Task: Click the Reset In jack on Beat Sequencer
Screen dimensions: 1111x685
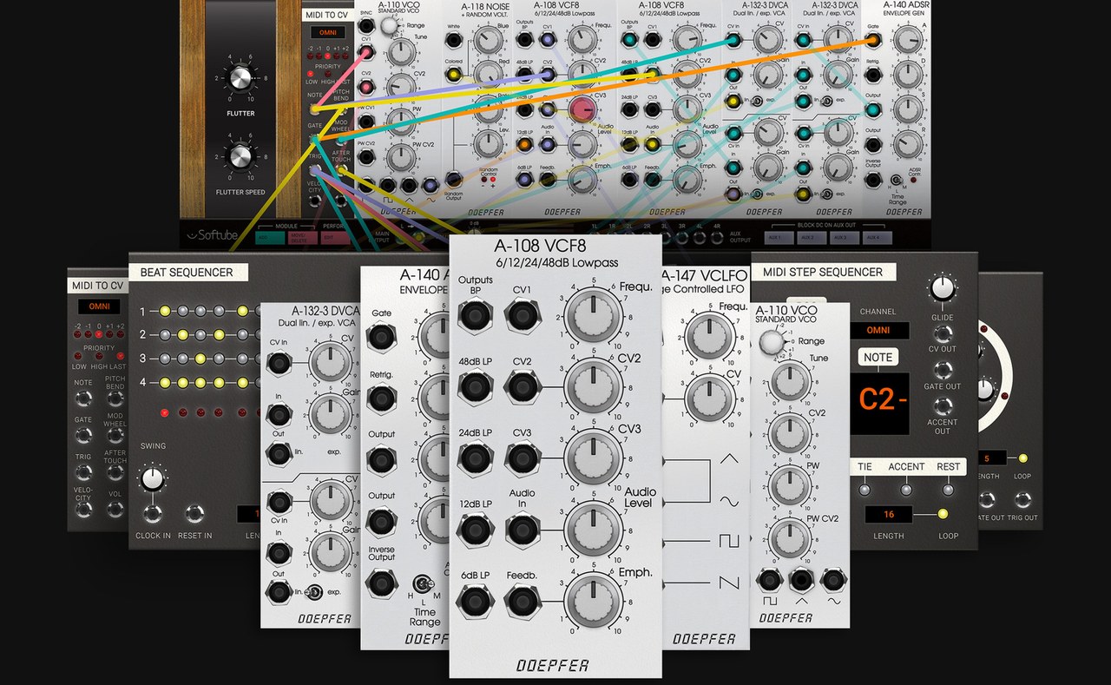Action: (x=194, y=513)
